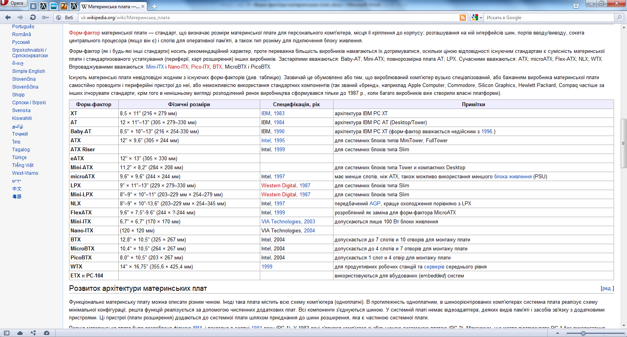The image size is (627, 337).
Task: Focus the Искать в Google search field
Action: tap(549, 17)
